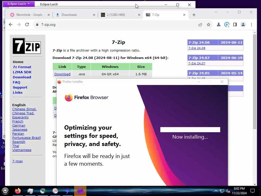Viewport: 261px width, 196px height.
Task: Open the Links page
Action: pos(18,92)
